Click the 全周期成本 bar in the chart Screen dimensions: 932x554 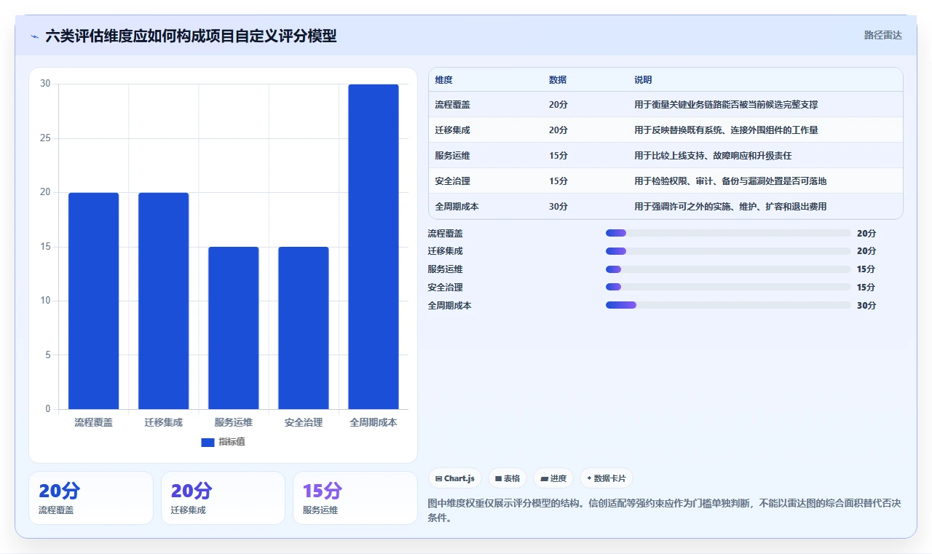click(x=373, y=247)
